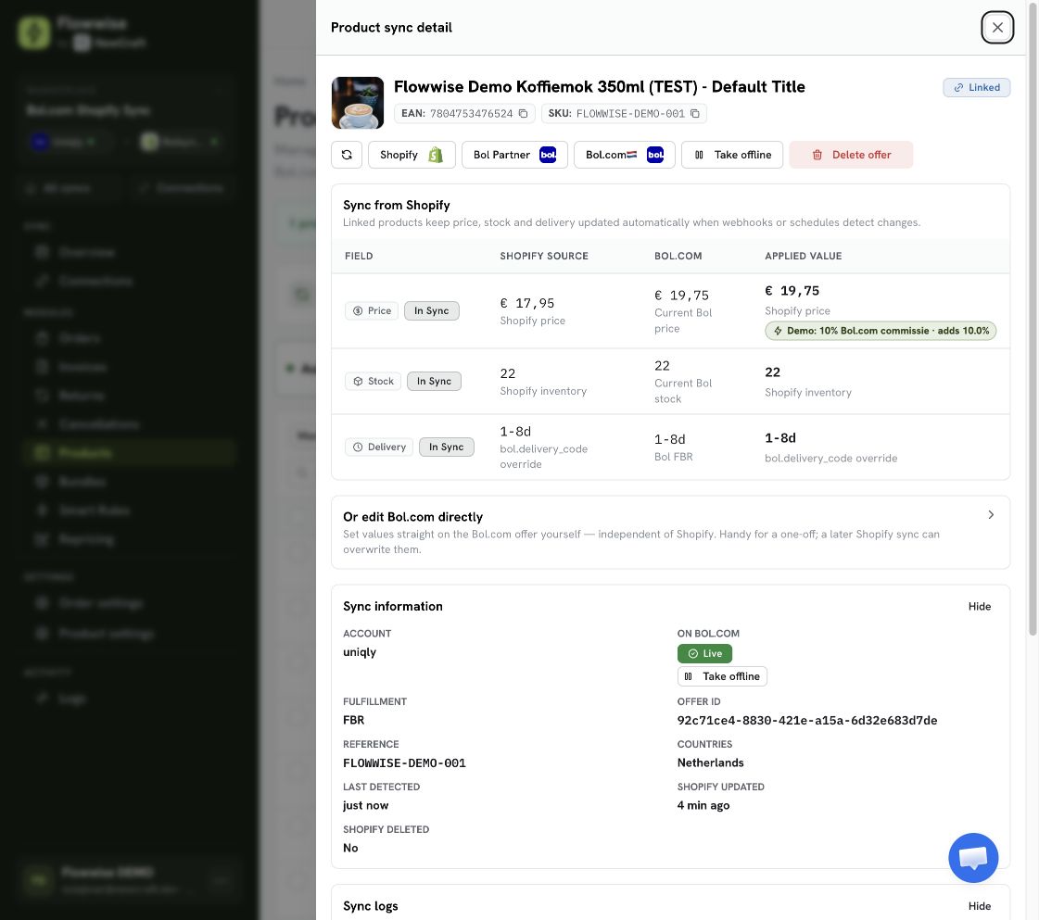Image resolution: width=1039 pixels, height=920 pixels.
Task: Delete the offer
Action: [851, 155]
